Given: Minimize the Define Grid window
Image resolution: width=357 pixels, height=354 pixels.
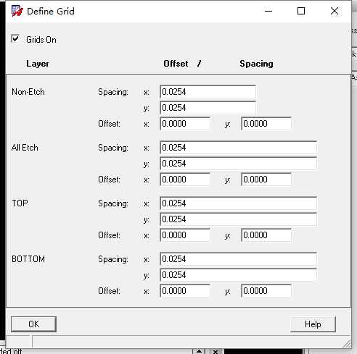Looking at the screenshot, I should tap(268, 11).
